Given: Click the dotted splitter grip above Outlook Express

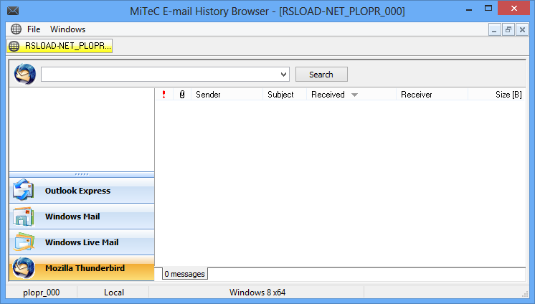Looking at the screenshot, I should (82, 174).
